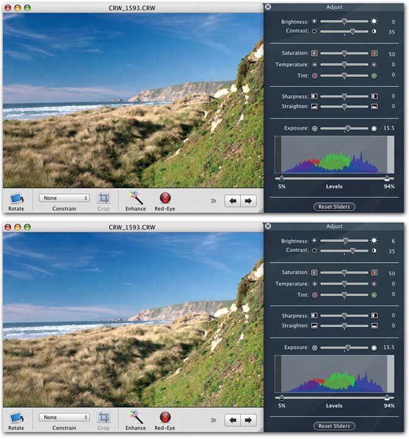This screenshot has width=409, height=439.
Task: Click low-contrast circle icon in top Adjust panel
Action: (x=315, y=32)
